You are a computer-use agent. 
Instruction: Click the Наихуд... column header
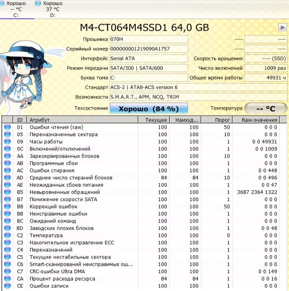(186, 120)
